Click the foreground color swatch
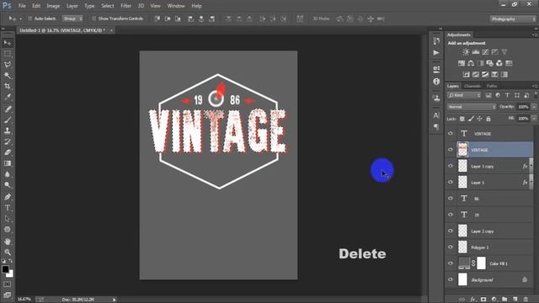This screenshot has width=539, height=303. pos(5,269)
